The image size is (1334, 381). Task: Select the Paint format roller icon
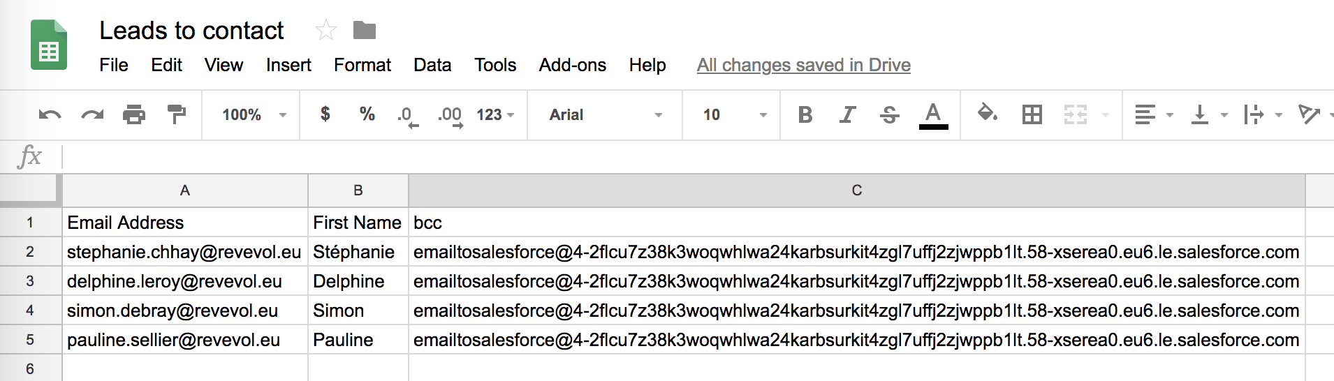[x=177, y=114]
